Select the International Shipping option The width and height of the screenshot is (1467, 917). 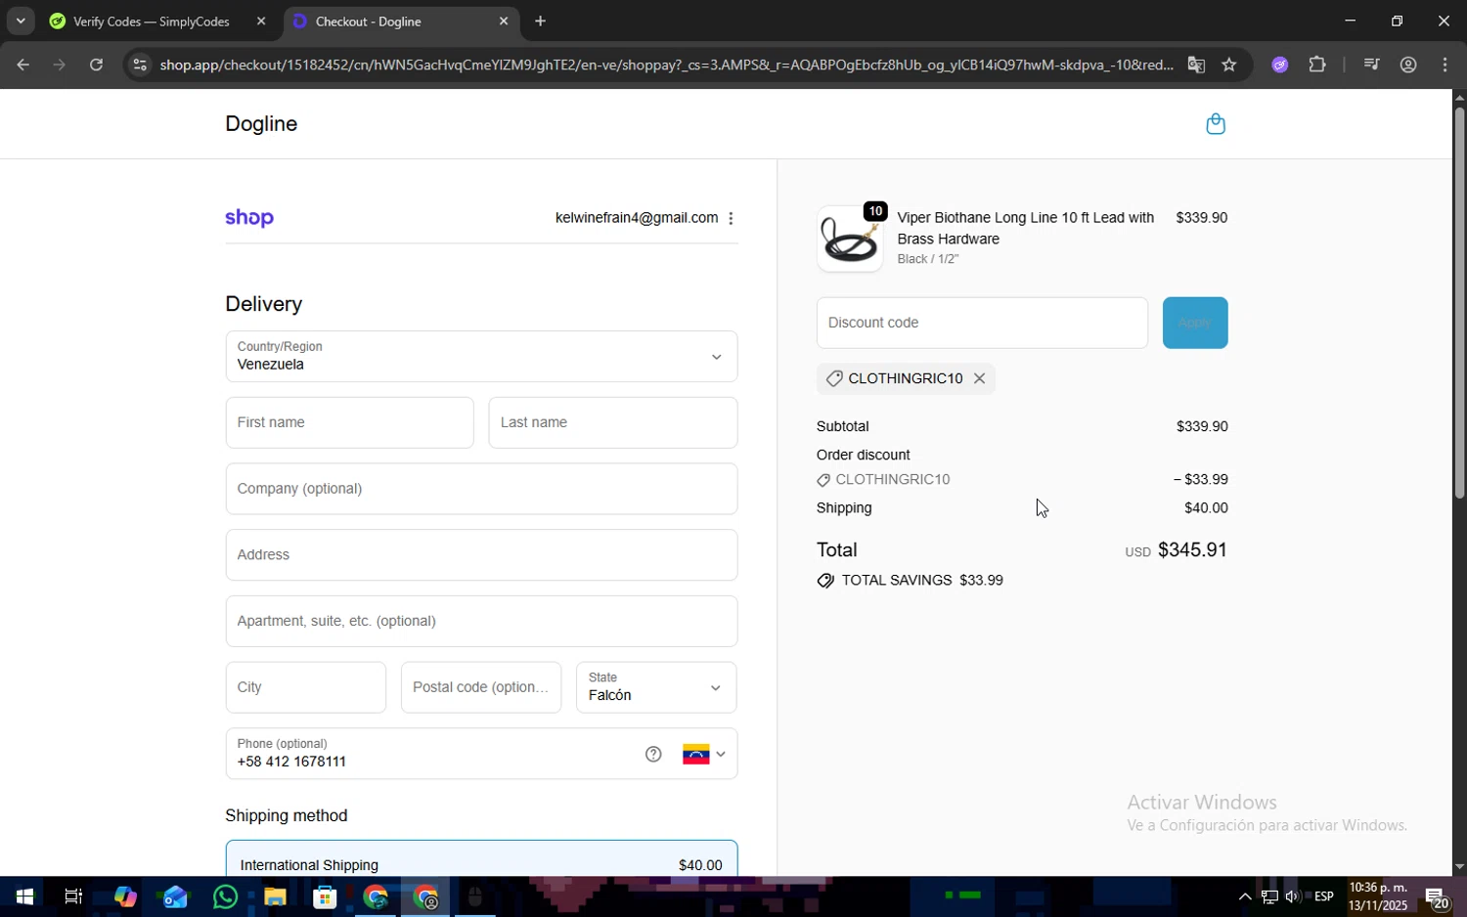pyautogui.click(x=481, y=864)
